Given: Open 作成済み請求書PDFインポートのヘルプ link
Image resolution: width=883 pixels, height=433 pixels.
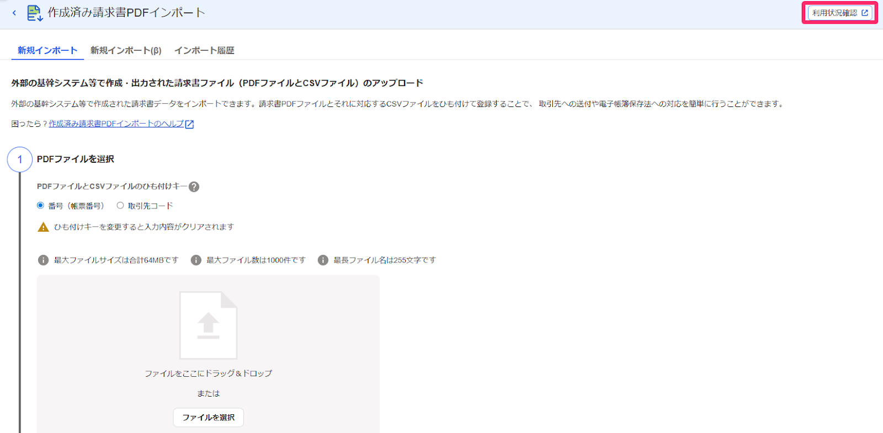Looking at the screenshot, I should tap(116, 124).
